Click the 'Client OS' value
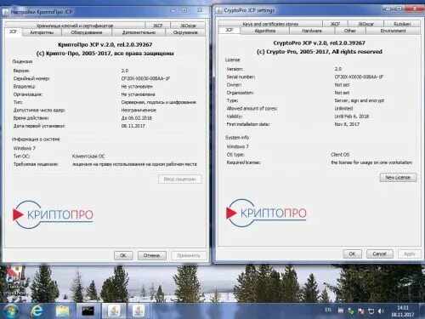Screen dimensions: 425x319 click(x=340, y=155)
